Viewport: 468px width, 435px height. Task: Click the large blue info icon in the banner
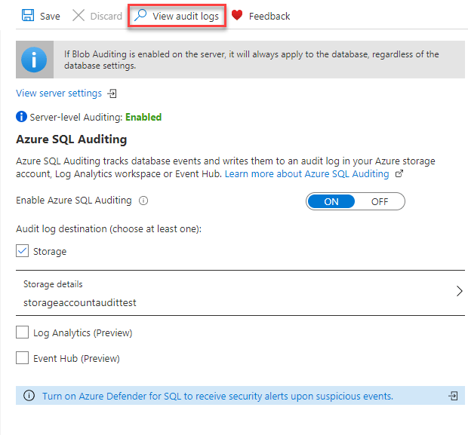[x=34, y=60]
